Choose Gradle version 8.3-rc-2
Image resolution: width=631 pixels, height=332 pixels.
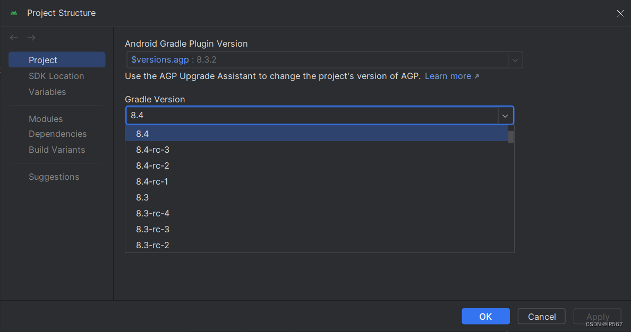point(317,245)
